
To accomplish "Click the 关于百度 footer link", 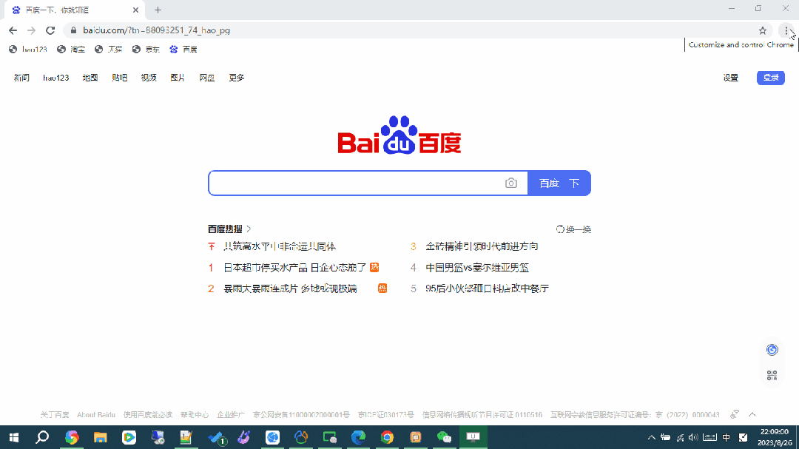I will click(55, 415).
